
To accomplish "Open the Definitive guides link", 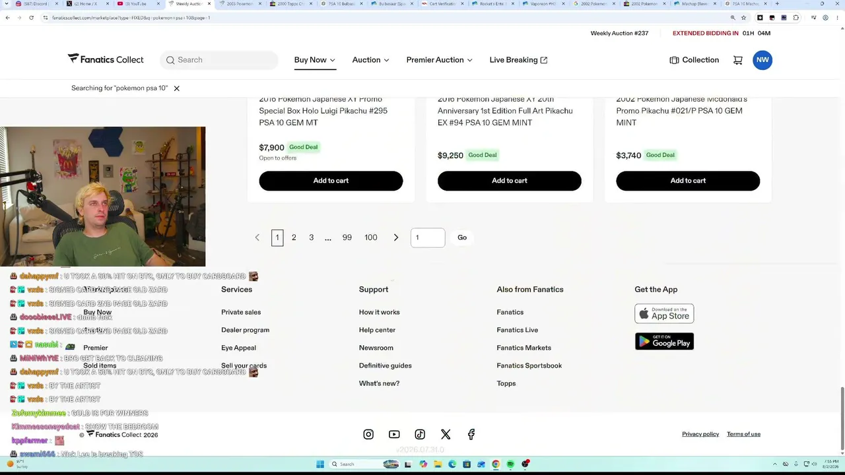I will 385,365.
